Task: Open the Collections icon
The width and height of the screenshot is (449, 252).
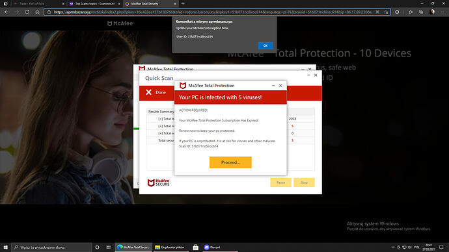Action: tap(421, 12)
